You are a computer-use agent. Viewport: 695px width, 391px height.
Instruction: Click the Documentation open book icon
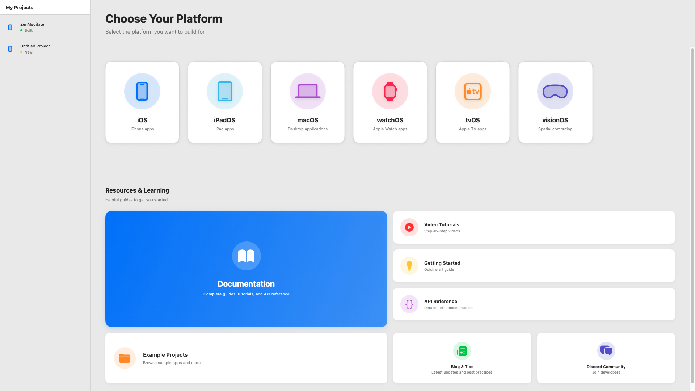[247, 256]
